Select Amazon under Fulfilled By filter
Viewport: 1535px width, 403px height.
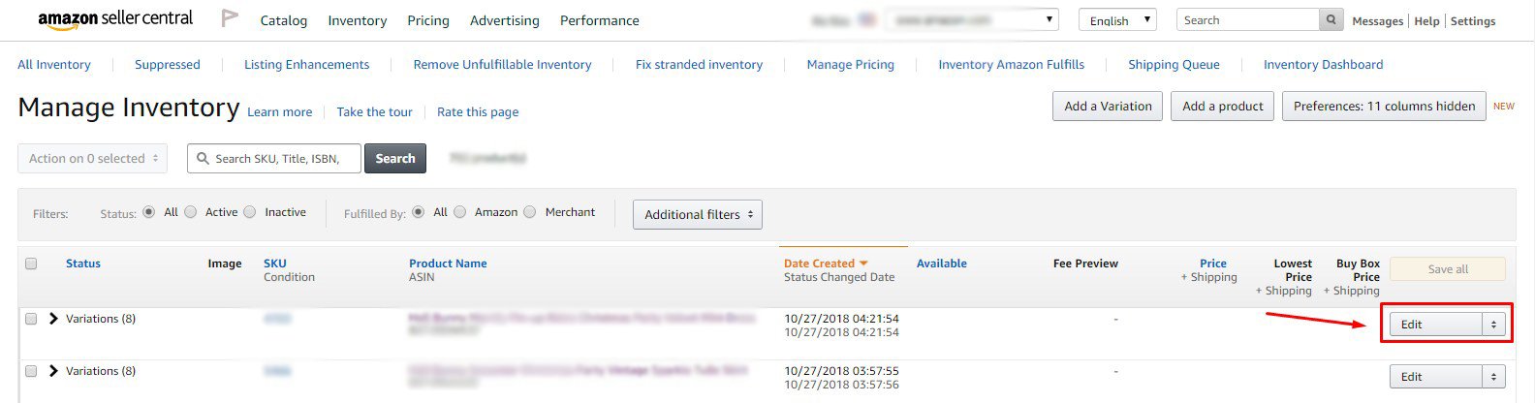(460, 212)
